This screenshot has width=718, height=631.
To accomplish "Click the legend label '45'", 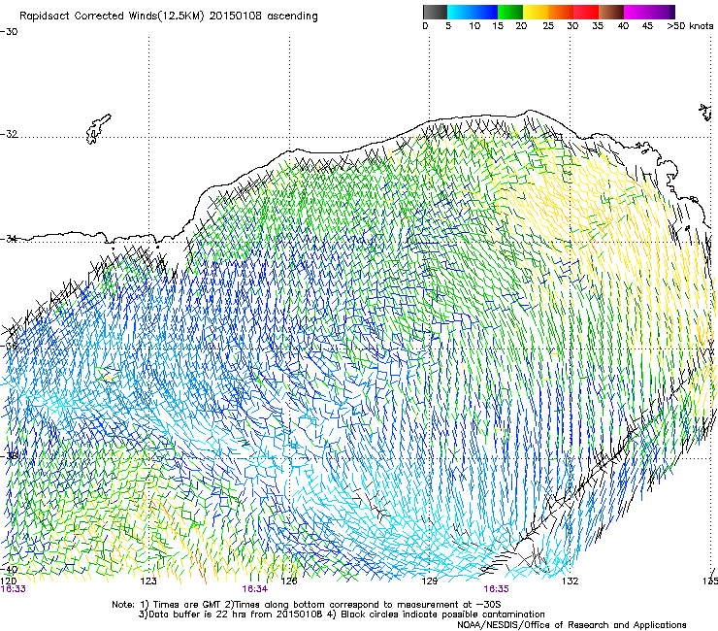I will (647, 26).
